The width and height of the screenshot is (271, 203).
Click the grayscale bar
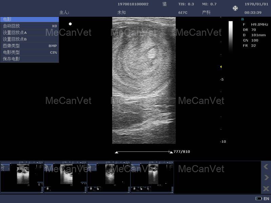[231, 37]
